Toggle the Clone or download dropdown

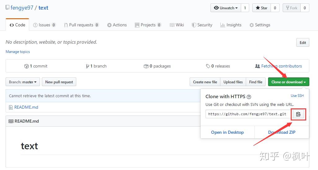pyautogui.click(x=288, y=82)
